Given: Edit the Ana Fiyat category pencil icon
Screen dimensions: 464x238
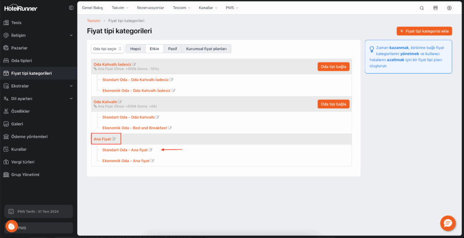Looking at the screenshot, I should pyautogui.click(x=114, y=139).
